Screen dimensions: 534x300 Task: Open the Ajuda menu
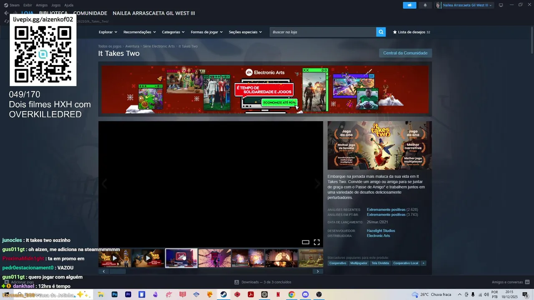tap(69, 5)
